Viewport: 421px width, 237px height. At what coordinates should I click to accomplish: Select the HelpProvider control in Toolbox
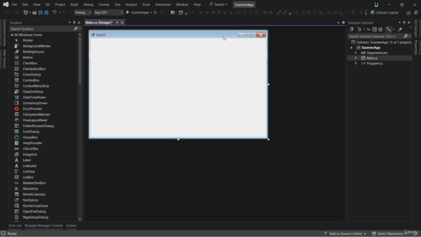tap(32, 143)
